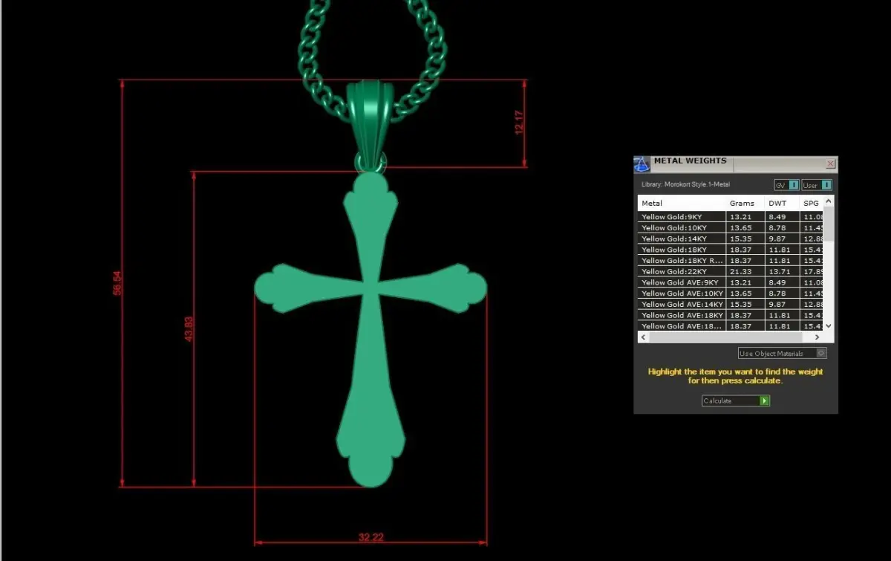Select the Yellow Gold AVE:9KY row
This screenshot has height=561, width=891.
coord(731,282)
